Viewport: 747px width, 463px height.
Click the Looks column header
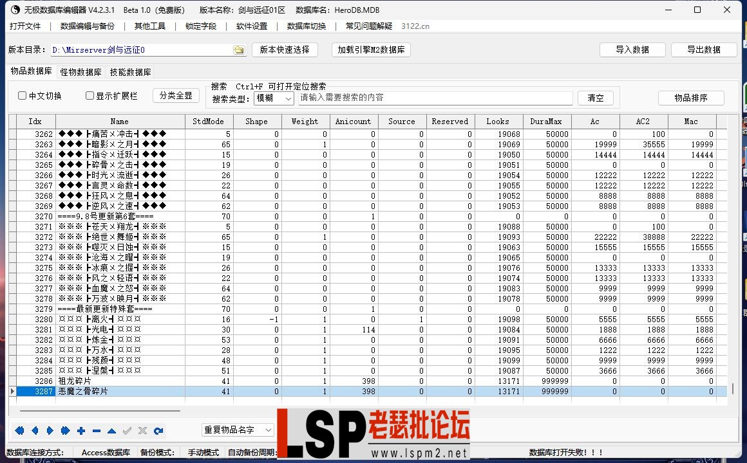coord(498,122)
